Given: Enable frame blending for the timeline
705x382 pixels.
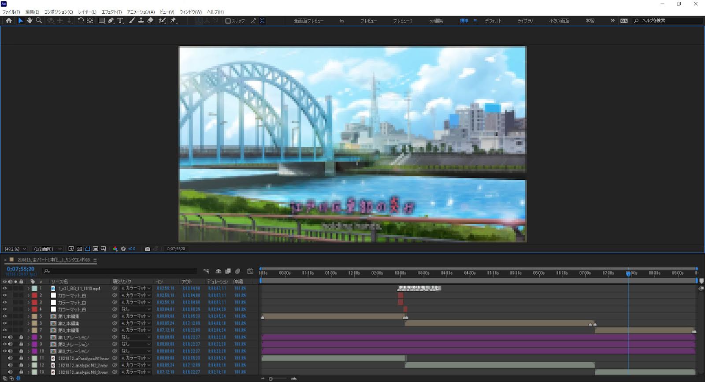Looking at the screenshot, I should coord(228,271).
